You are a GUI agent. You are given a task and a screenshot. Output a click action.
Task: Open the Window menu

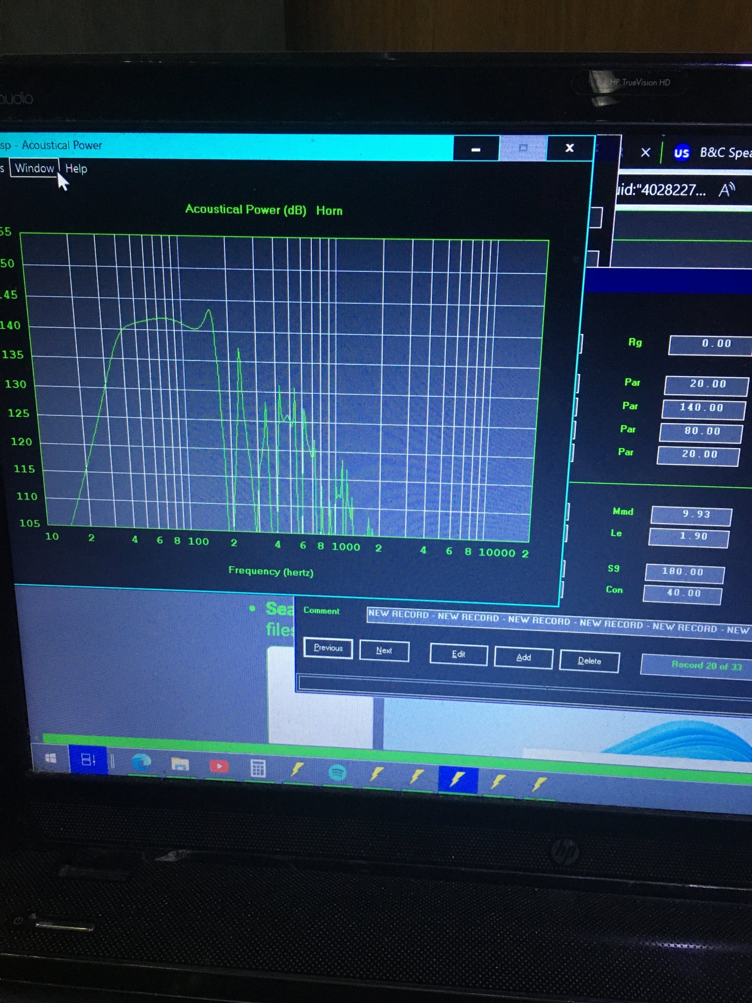click(x=34, y=168)
